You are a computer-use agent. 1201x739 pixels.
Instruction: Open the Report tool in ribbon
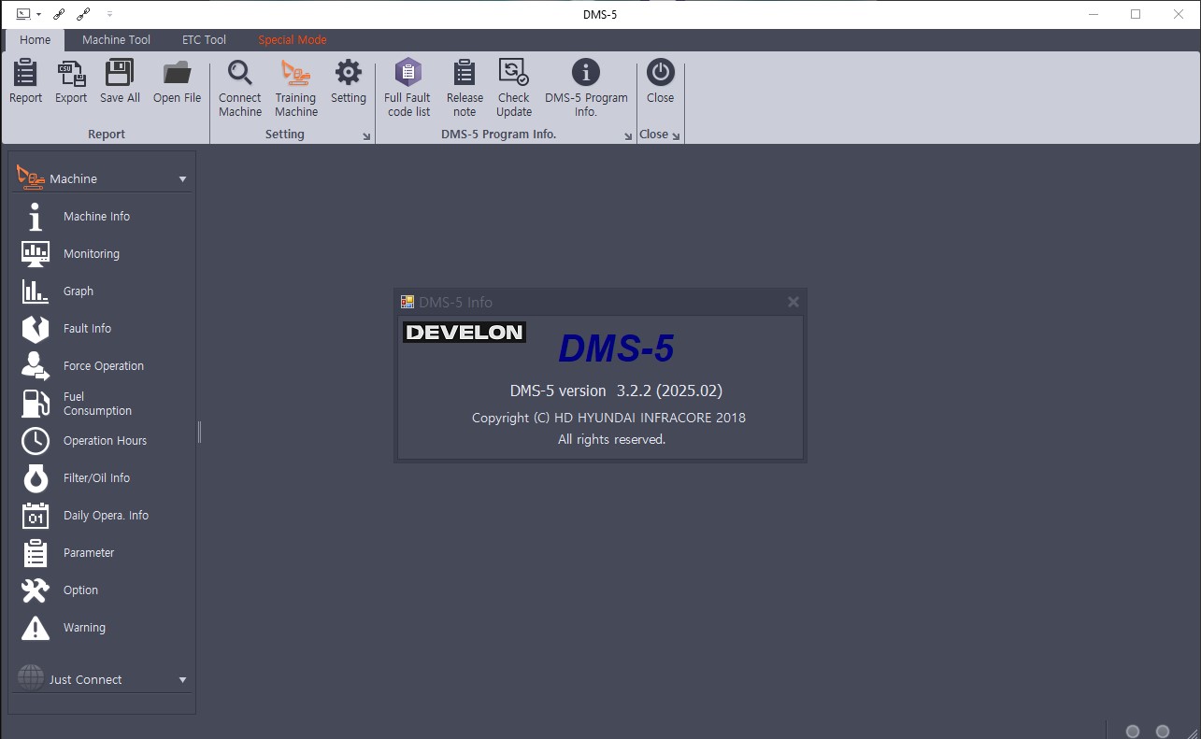click(x=25, y=82)
